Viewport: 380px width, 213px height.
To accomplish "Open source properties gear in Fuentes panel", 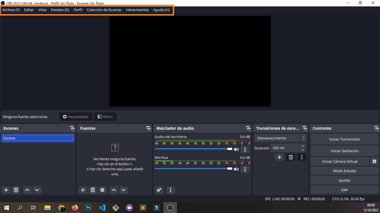I will 102,190.
